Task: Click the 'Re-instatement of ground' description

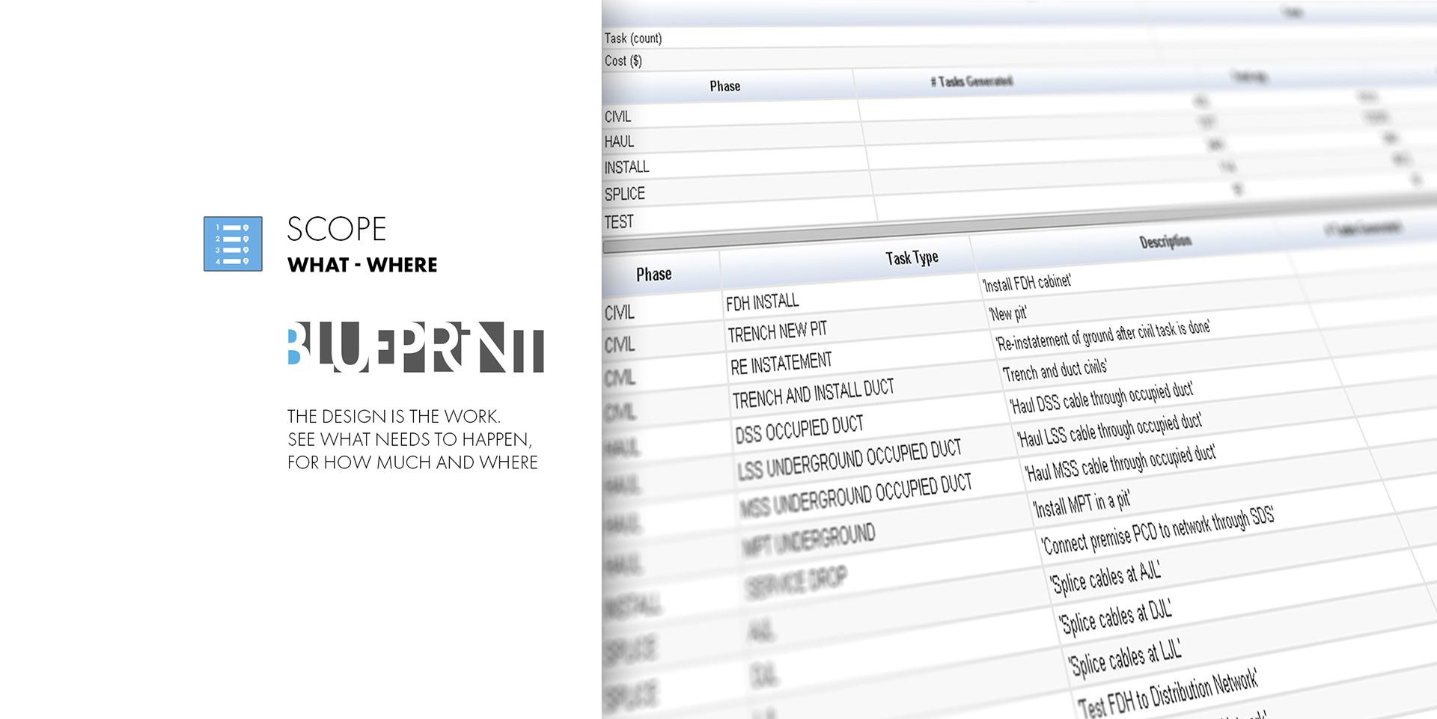Action: [x=1102, y=336]
